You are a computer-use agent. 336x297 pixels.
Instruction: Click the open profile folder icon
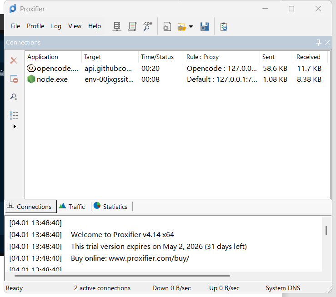[x=181, y=27]
